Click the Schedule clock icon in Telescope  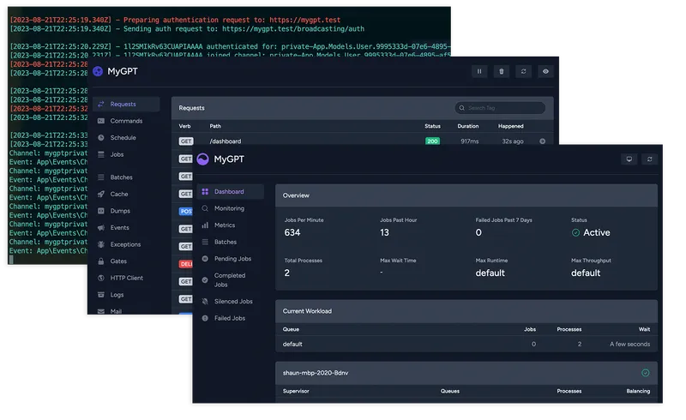tap(101, 137)
